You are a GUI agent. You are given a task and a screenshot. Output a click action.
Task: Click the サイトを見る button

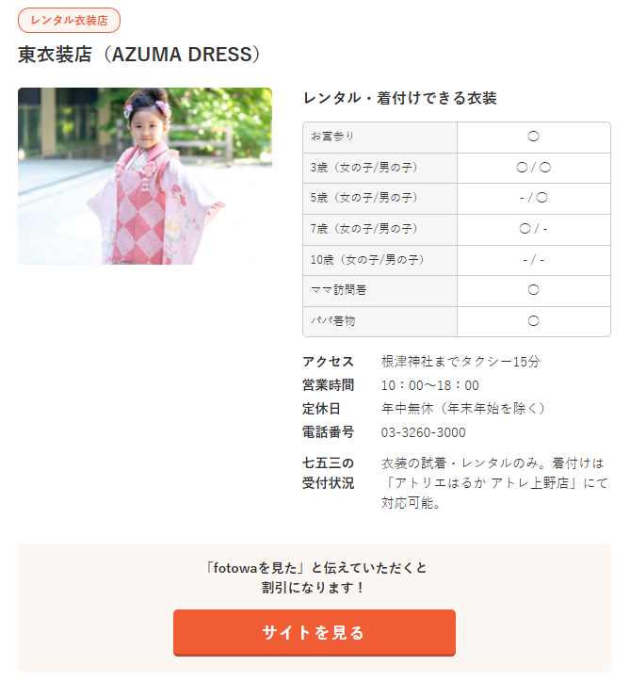(x=314, y=632)
